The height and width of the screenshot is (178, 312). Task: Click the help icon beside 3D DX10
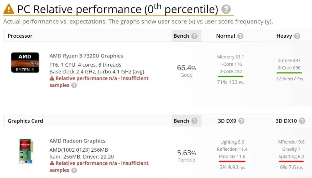pyautogui.click(x=302, y=121)
